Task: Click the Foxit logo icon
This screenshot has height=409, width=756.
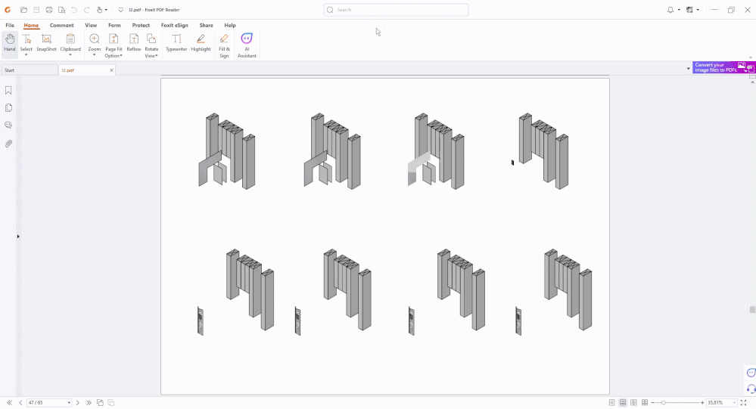Action: pos(8,10)
